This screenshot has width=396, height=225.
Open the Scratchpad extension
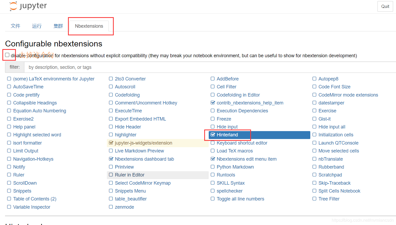[x=330, y=175]
